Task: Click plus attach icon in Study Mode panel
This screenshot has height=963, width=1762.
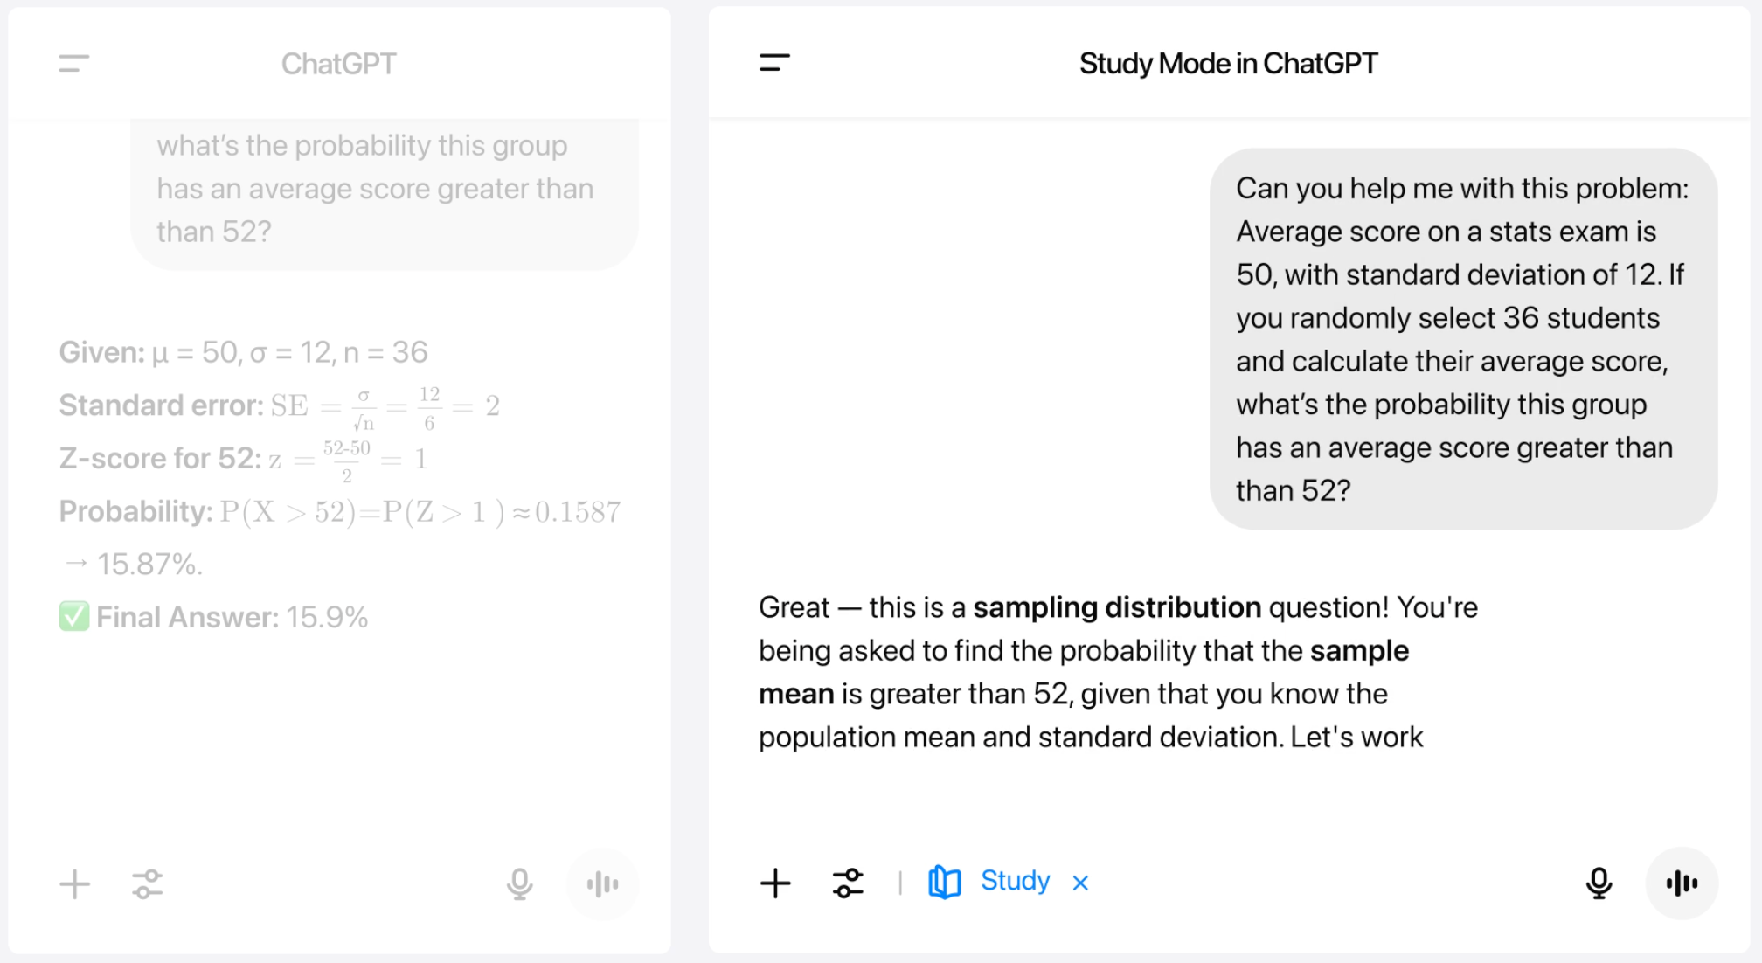Action: coord(775,883)
